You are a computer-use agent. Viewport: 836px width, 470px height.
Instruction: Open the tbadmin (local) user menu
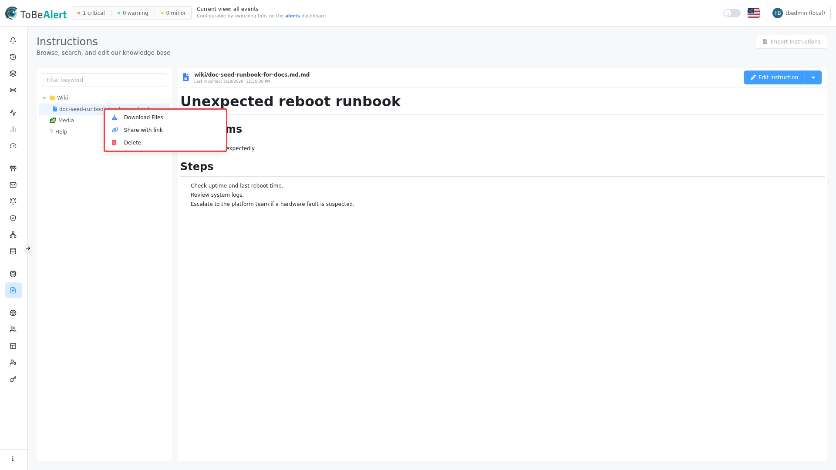point(799,13)
